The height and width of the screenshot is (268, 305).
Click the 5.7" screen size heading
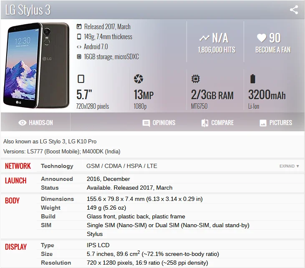[84, 95]
